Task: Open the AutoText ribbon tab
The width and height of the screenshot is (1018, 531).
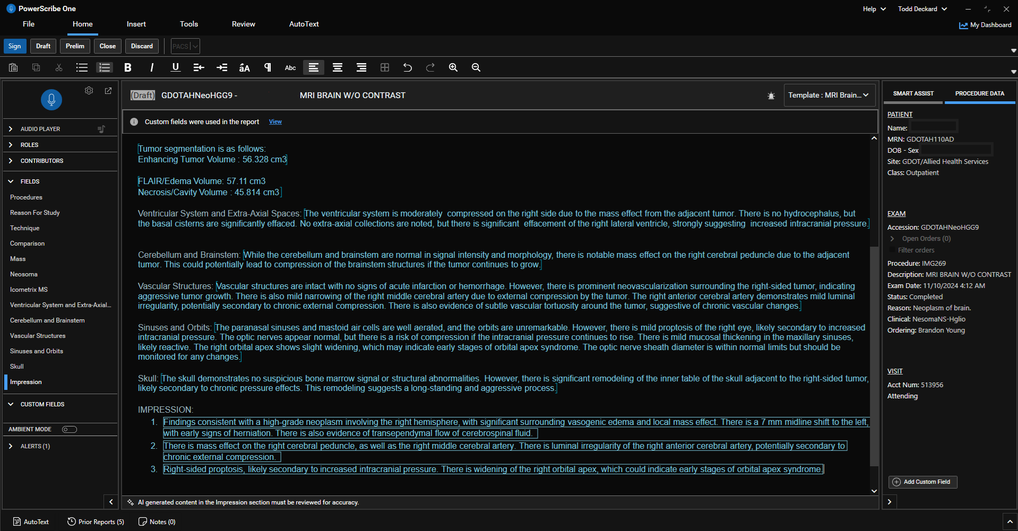Action: [304, 24]
